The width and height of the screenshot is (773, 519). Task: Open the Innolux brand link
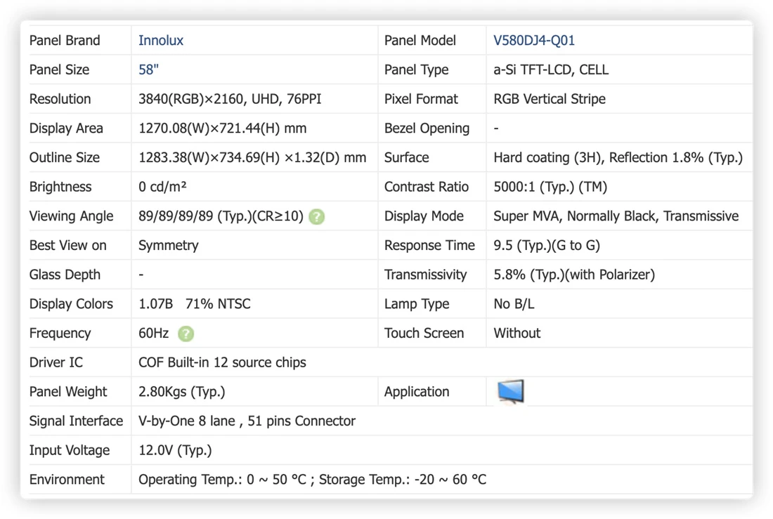tap(161, 41)
